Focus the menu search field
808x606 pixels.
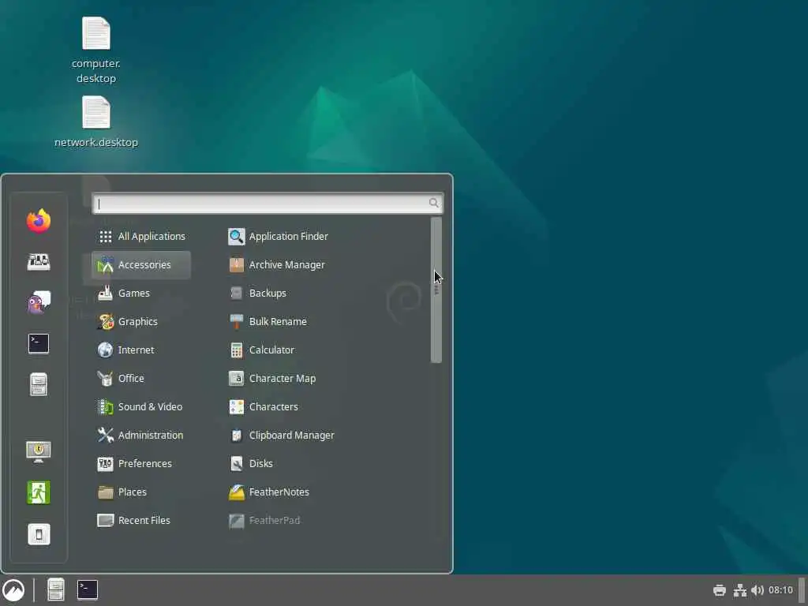click(267, 203)
